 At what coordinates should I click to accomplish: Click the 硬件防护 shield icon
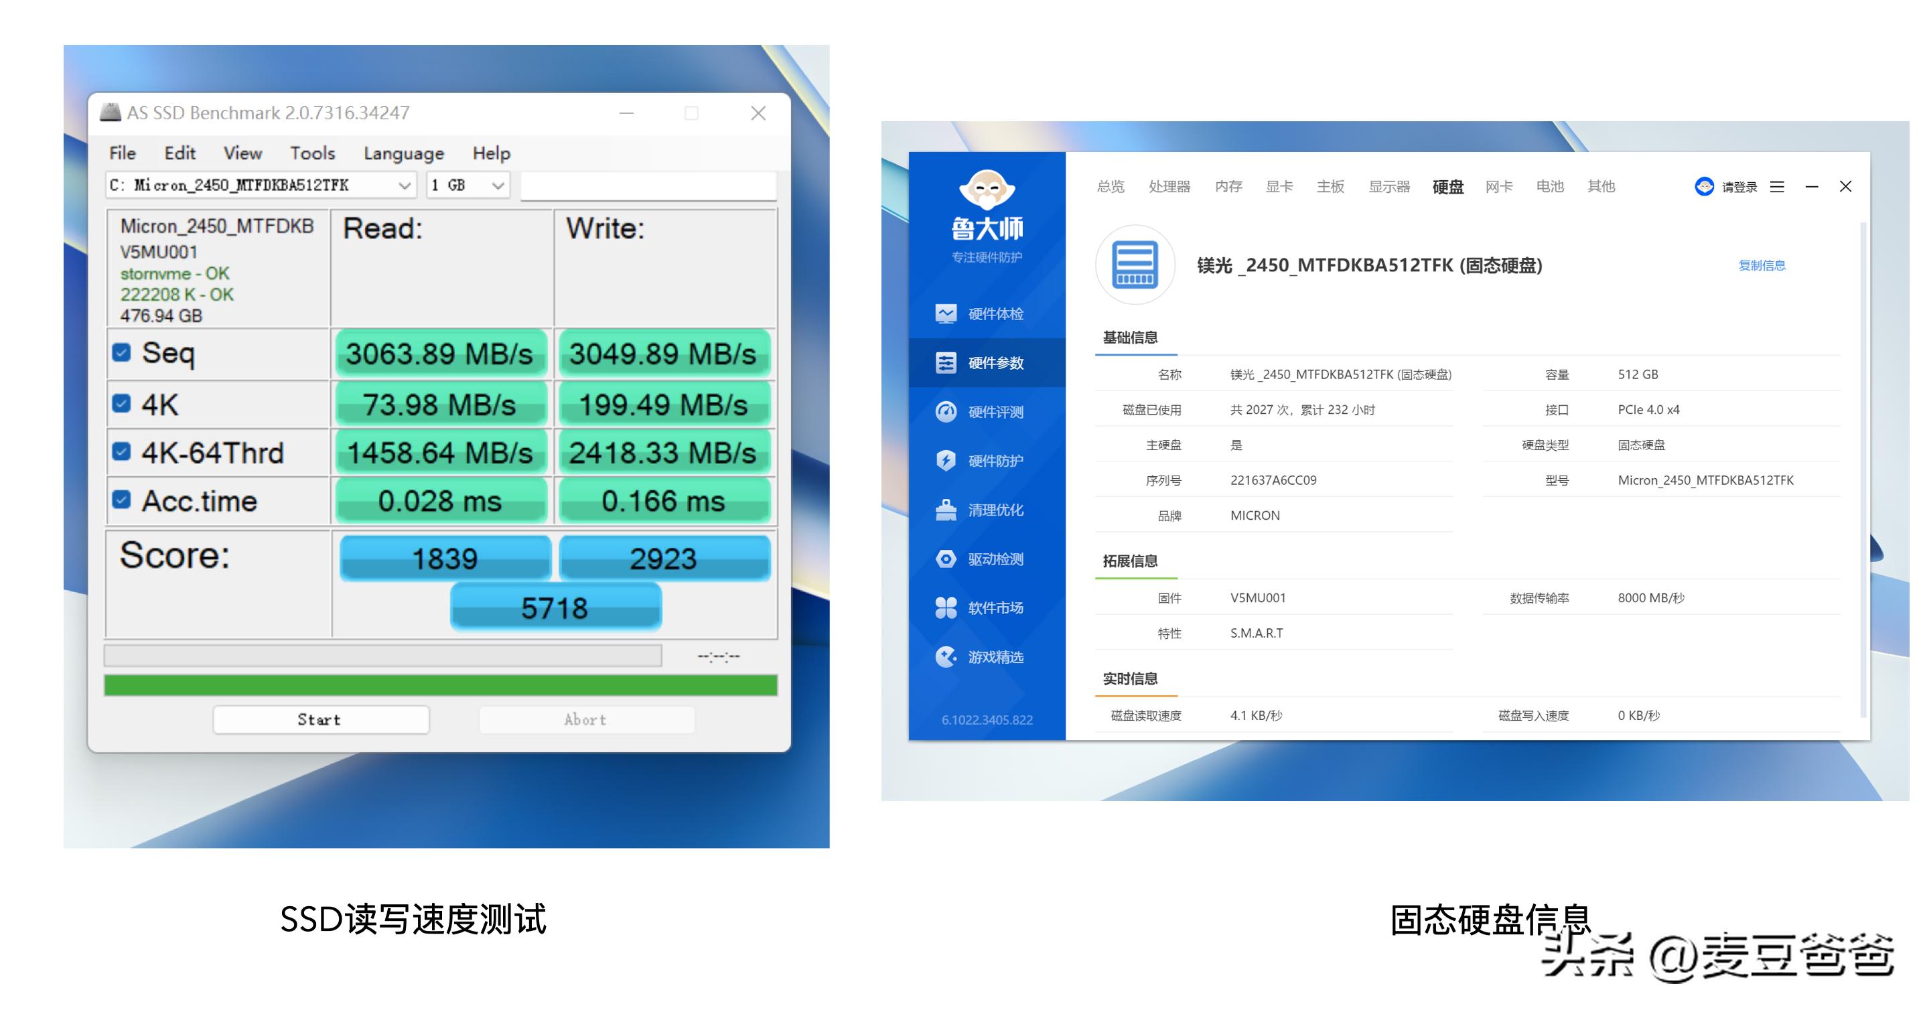(988, 461)
